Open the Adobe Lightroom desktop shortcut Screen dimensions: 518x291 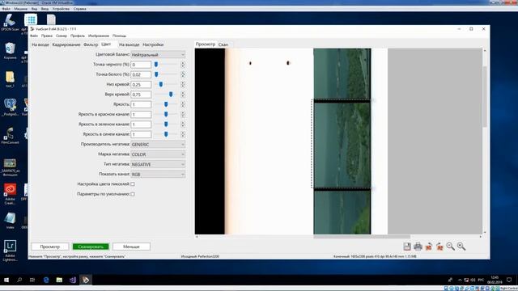tap(10, 251)
